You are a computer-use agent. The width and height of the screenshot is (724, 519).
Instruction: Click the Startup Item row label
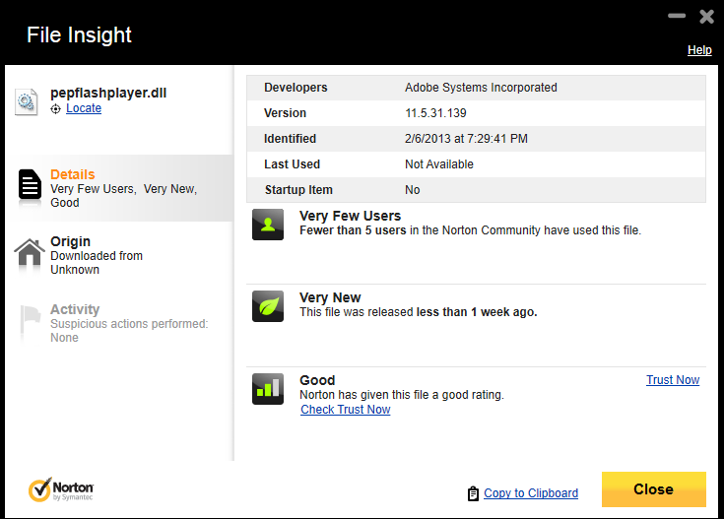point(298,190)
